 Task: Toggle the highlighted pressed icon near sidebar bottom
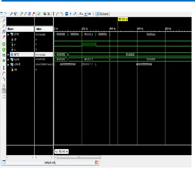click(4, 91)
